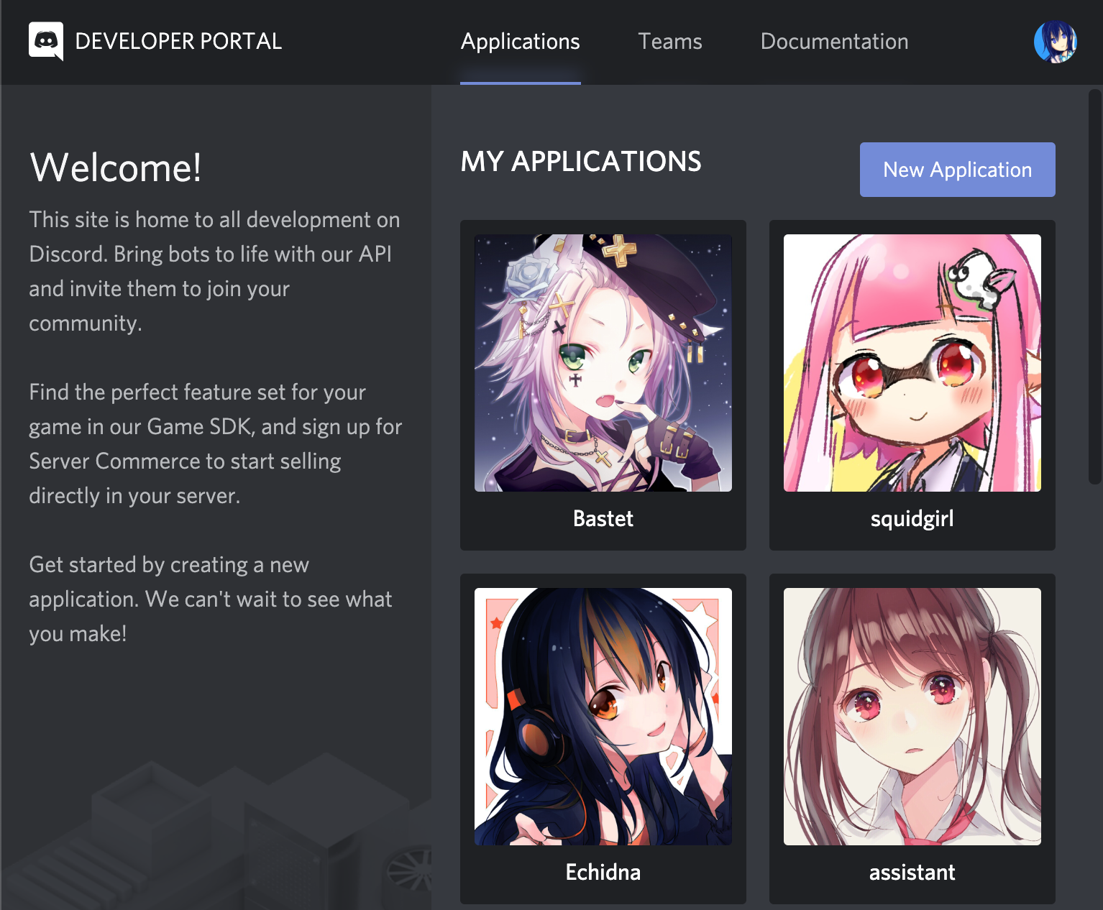Click the Echidna application name

(603, 872)
